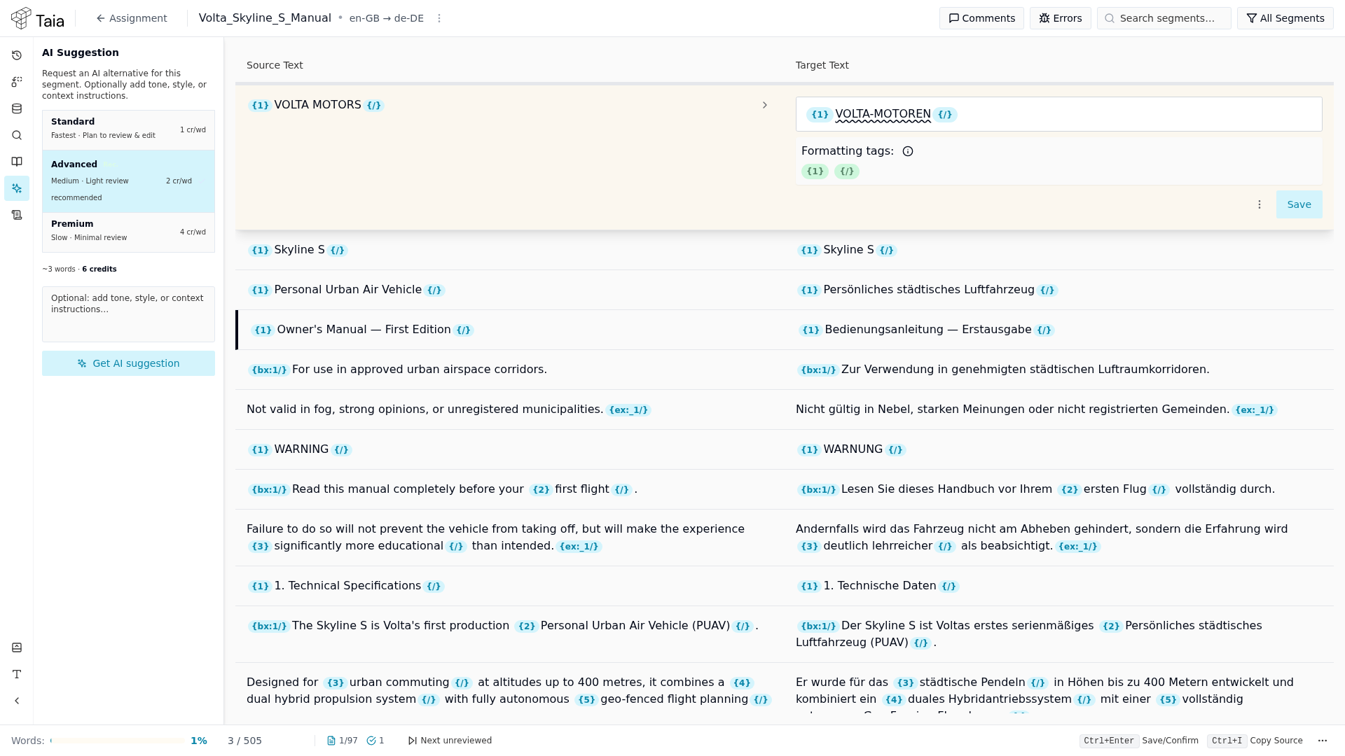This screenshot has height=756, width=1345.
Task: Choose the Standard AI suggestion tier
Action: (128, 129)
